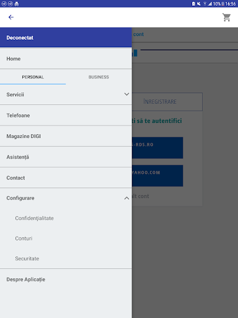Open Asistență from the side menu
The width and height of the screenshot is (238, 318).
pos(66,157)
